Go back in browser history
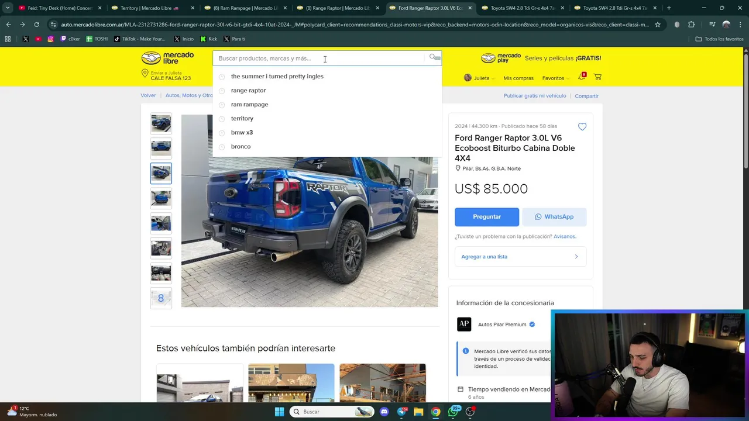This screenshot has height=421, width=749. tap(8, 25)
